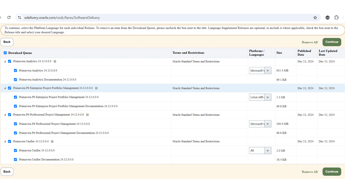Click the top Remove All link
This screenshot has height=194, width=345.
click(310, 42)
